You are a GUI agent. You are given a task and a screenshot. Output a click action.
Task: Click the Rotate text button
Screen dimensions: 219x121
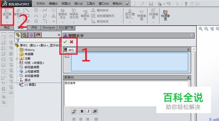click(x=95, y=111)
